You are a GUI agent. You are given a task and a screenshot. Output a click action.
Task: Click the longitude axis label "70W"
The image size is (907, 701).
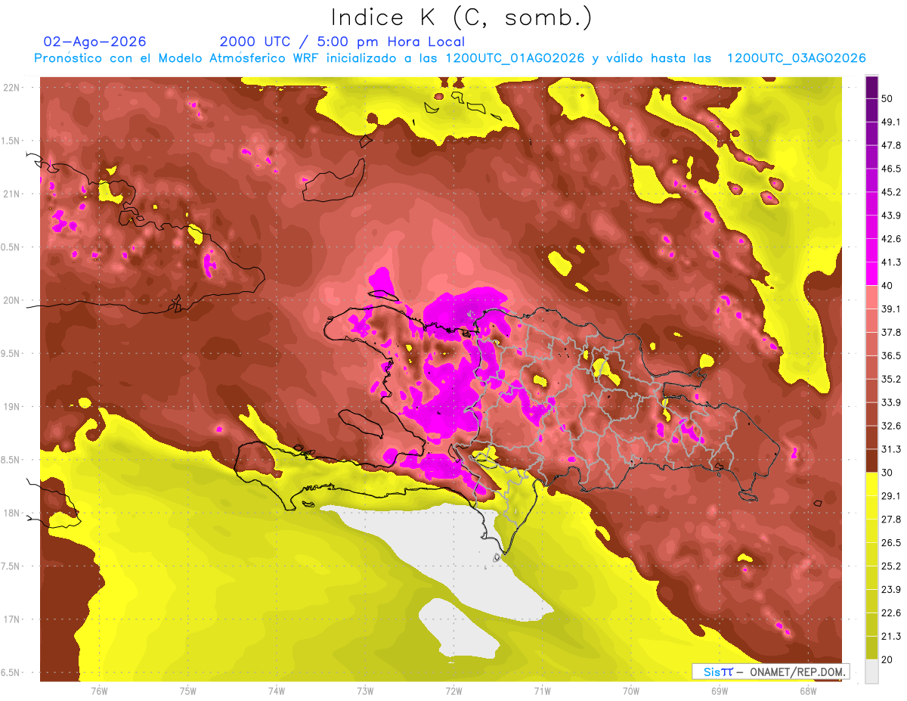click(631, 691)
